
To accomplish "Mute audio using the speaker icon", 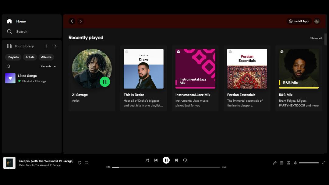I will click(295, 163).
